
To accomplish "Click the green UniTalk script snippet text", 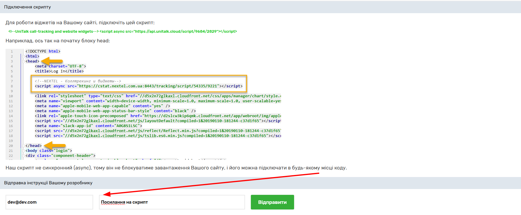I will 123,32.
